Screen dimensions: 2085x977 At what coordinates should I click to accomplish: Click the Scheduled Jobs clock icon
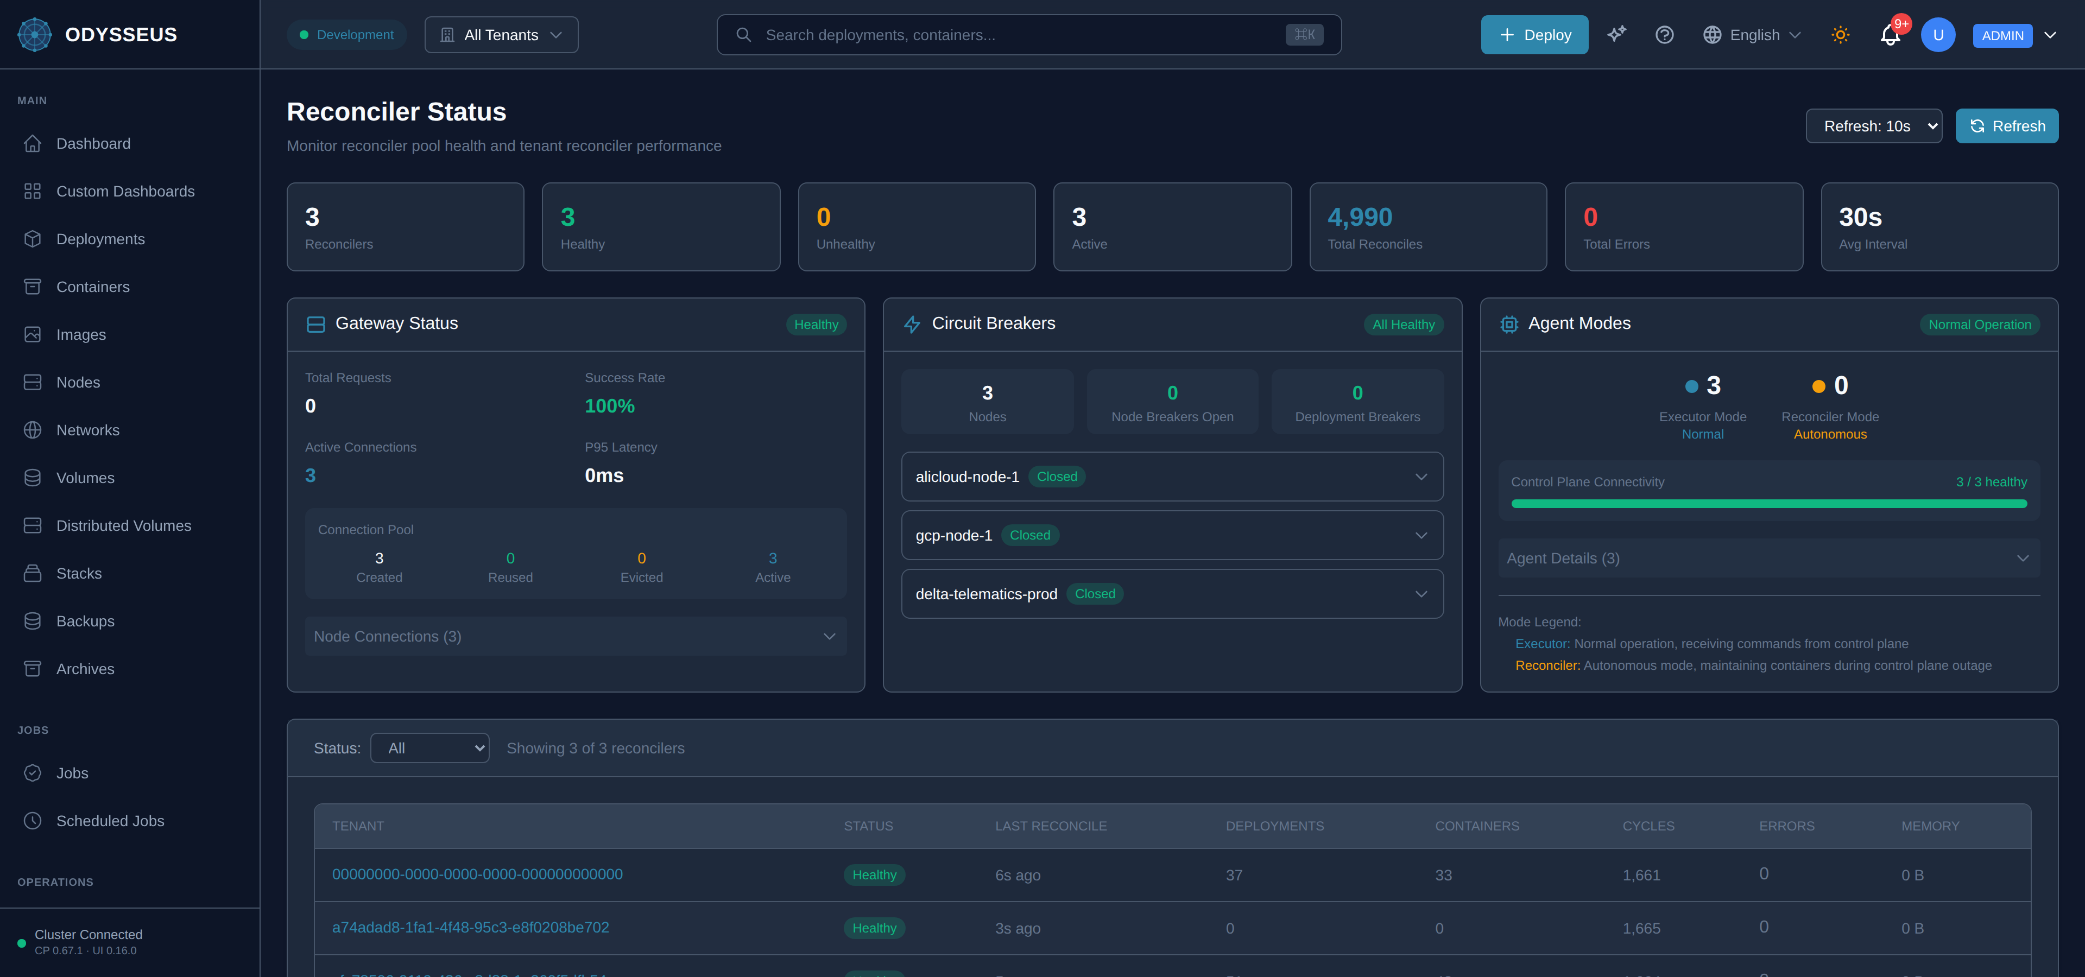coord(33,820)
